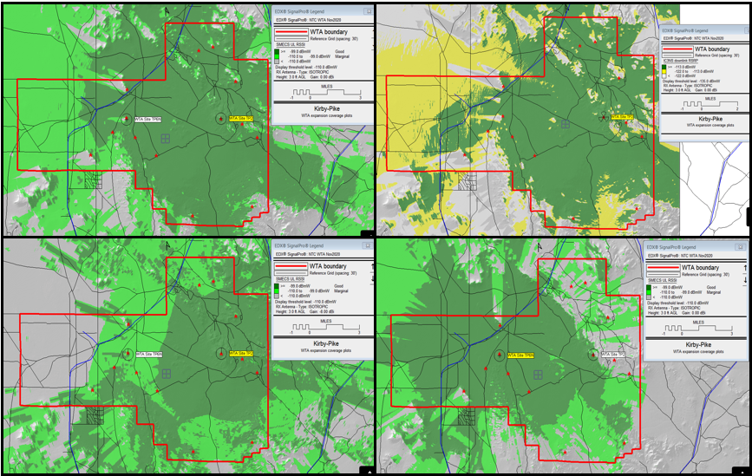Pick dark green Good swatch in top-left legend

tap(278, 52)
